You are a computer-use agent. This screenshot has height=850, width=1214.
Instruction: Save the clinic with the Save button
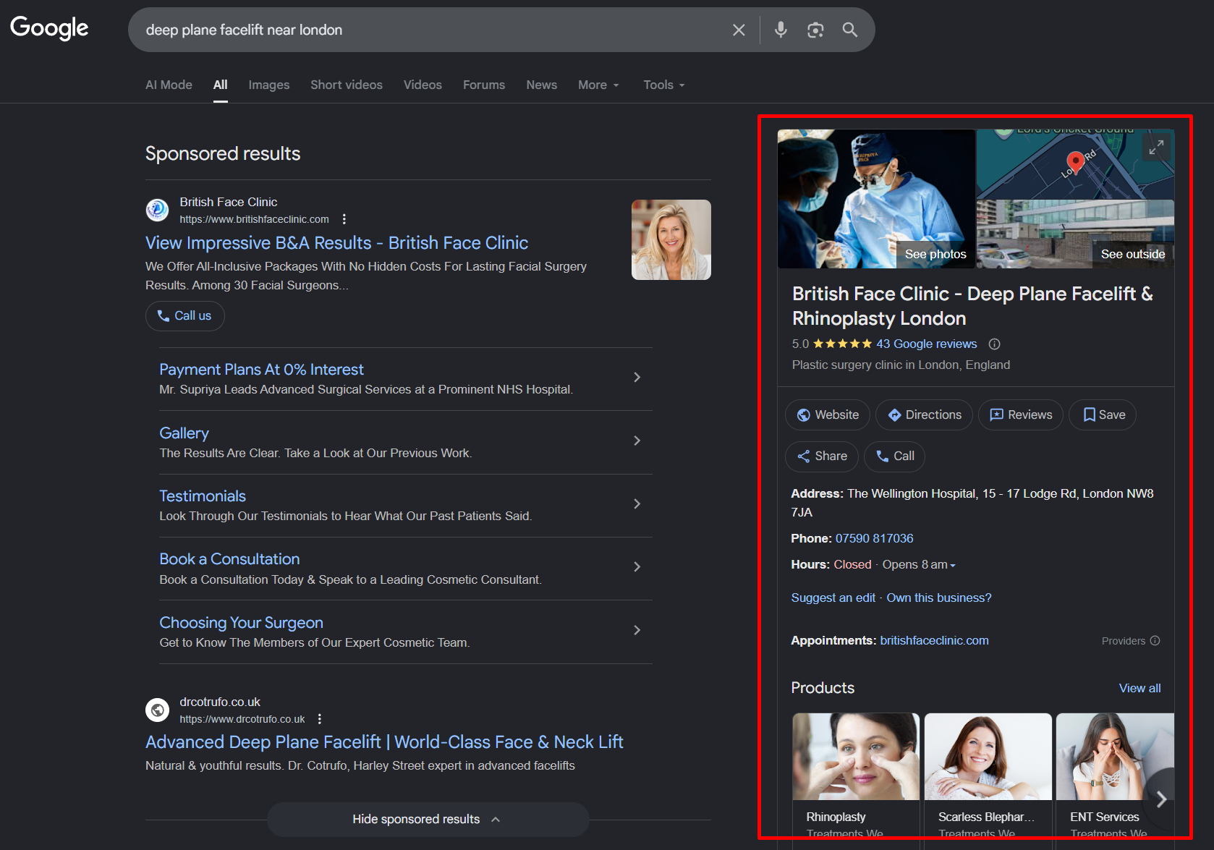pyautogui.click(x=1103, y=415)
